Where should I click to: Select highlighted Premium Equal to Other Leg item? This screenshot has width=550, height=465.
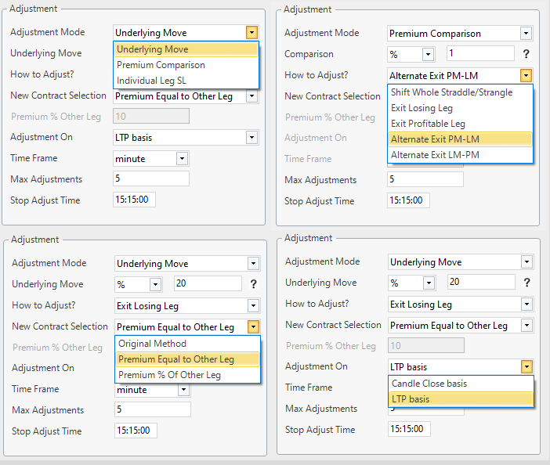[x=175, y=359]
